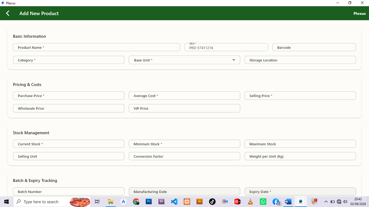Launch Google Chrome from the taskbar
Screen dimensions: 369x207
click(136, 202)
